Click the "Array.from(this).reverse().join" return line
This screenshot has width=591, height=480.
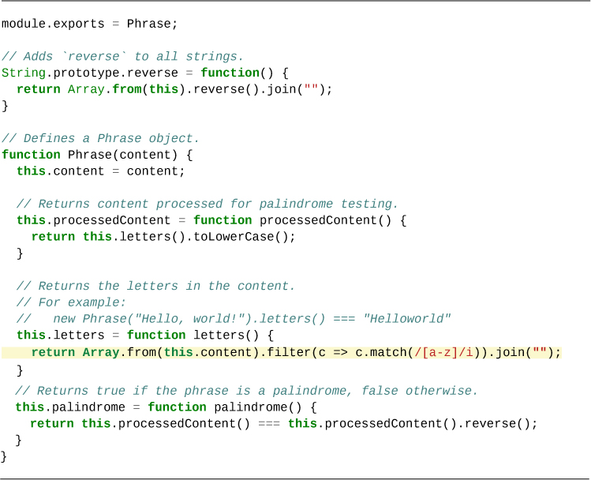pyautogui.click(x=174, y=89)
